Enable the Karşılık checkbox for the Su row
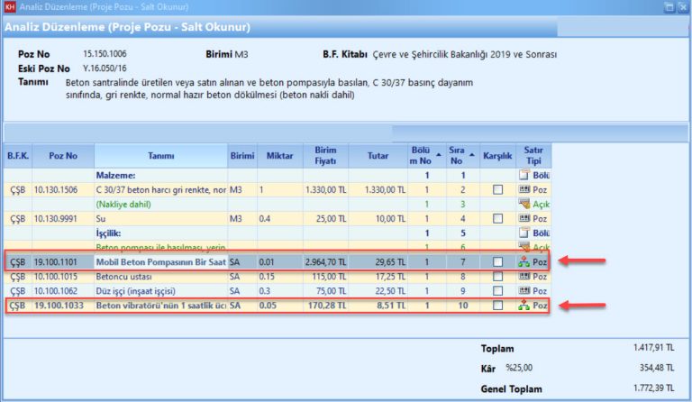Image resolution: width=692 pixels, height=402 pixels. pos(497,218)
